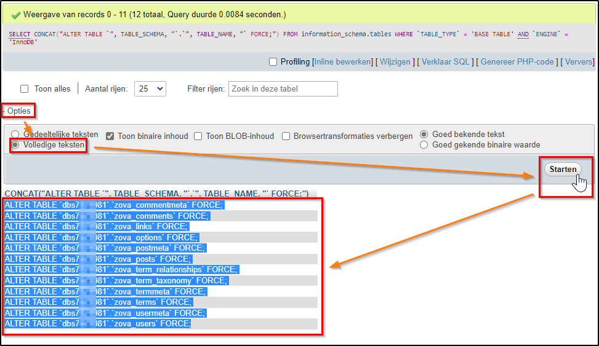Click the green success checkmark icon
Viewport: 599px width, 346px height.
coord(15,14)
